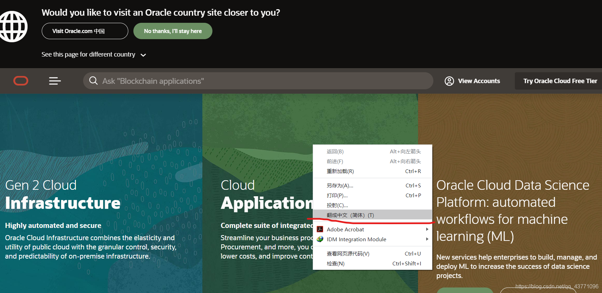Click the Cloud Applications heading
This screenshot has height=293, width=602.
[x=267, y=195]
